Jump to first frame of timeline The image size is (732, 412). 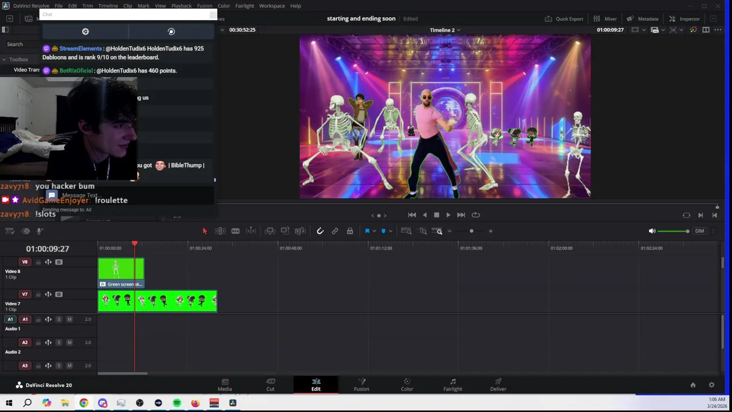(412, 215)
